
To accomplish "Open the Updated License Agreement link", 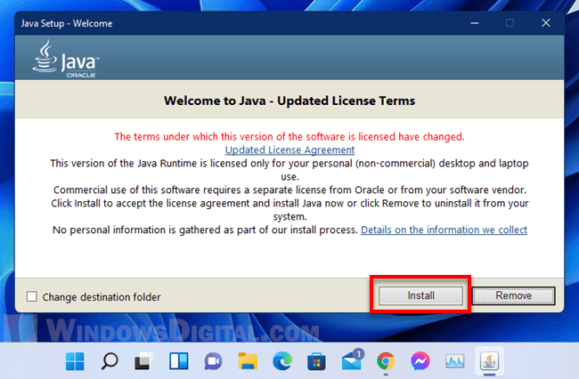I will (x=289, y=150).
